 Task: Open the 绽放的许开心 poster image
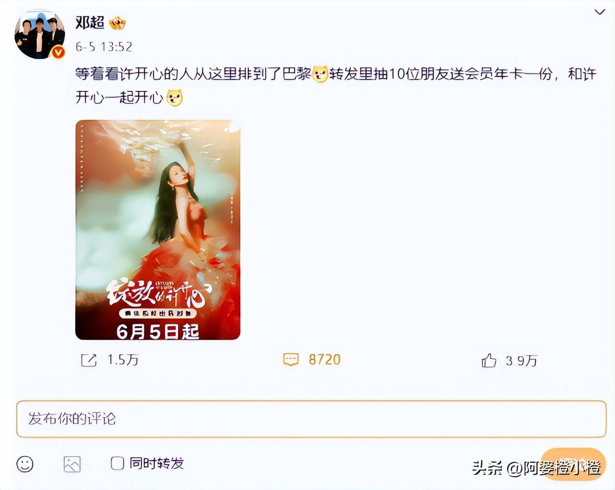point(158,230)
